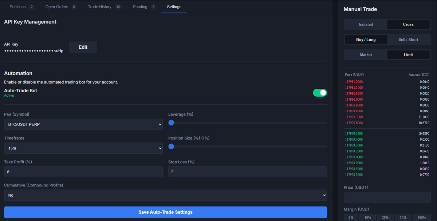Click ask price 117979.6000
Viewport: 437px width, 221px height.
click(x=354, y=123)
